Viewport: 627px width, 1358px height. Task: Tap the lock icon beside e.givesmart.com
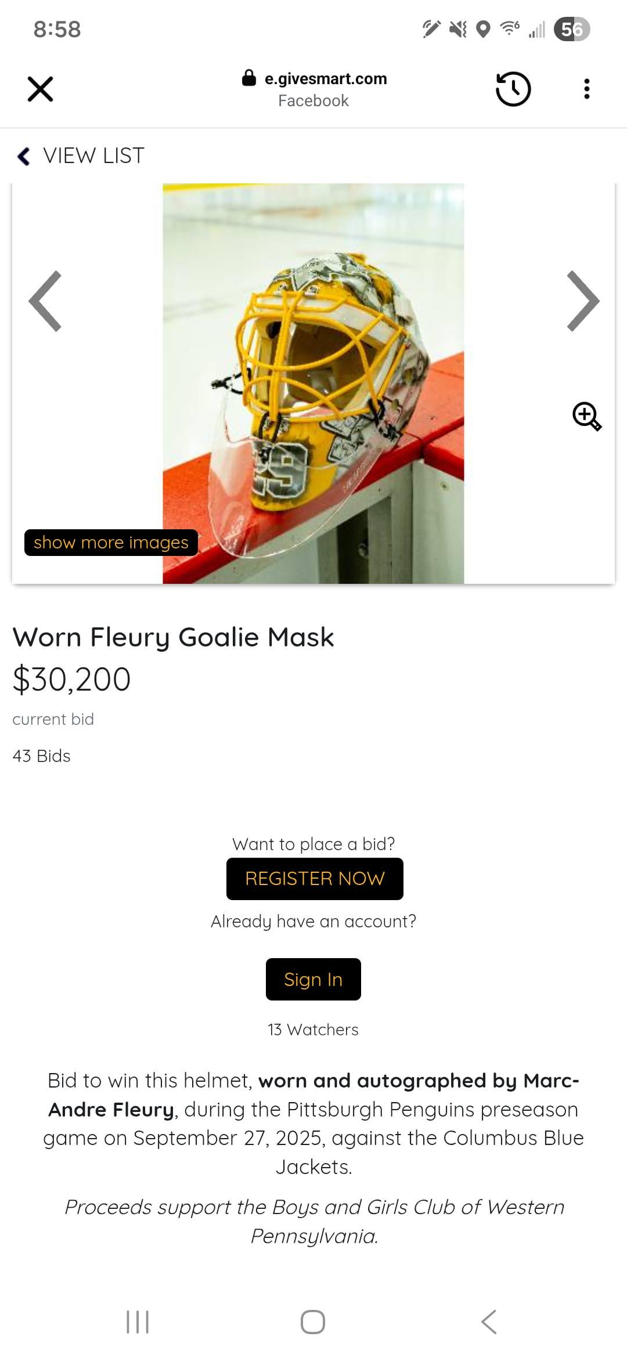click(x=249, y=78)
